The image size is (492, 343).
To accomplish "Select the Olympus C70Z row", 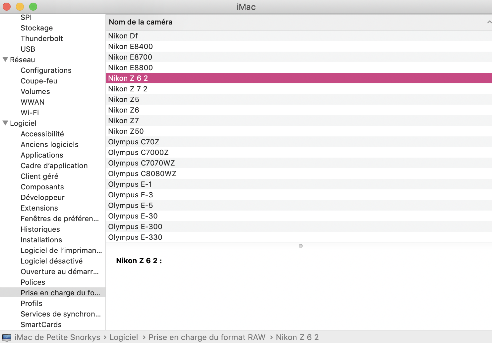I will tap(299, 142).
